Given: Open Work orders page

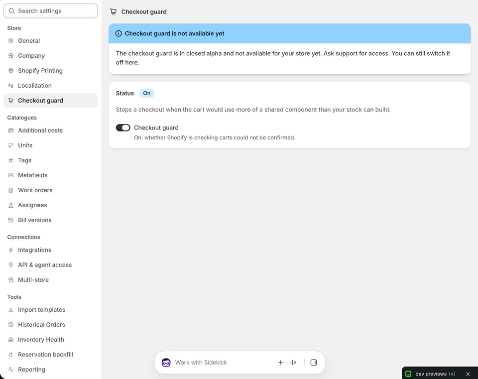Looking at the screenshot, I should point(51,190).
